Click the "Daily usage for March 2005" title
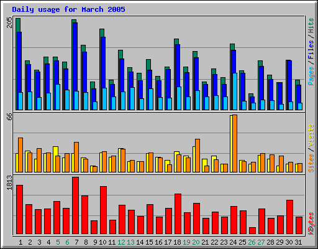This screenshot has width=318, height=249. coord(68,9)
